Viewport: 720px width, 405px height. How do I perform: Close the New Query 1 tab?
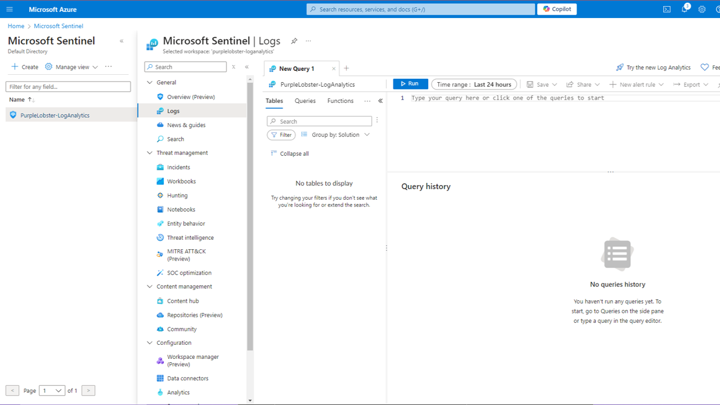[334, 69]
